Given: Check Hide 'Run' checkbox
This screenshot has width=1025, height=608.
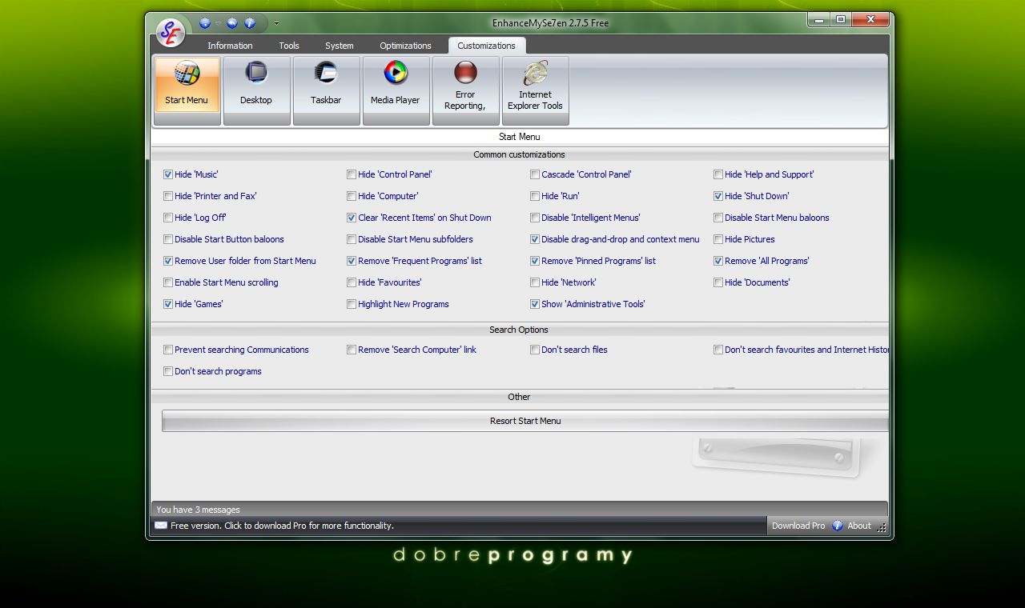Looking at the screenshot, I should point(535,196).
